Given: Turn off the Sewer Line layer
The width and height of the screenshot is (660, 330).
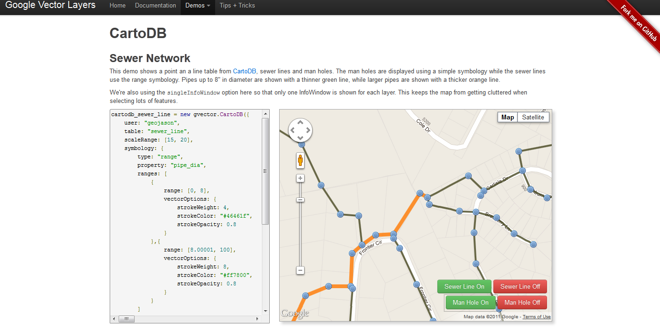Looking at the screenshot, I should coord(520,286).
